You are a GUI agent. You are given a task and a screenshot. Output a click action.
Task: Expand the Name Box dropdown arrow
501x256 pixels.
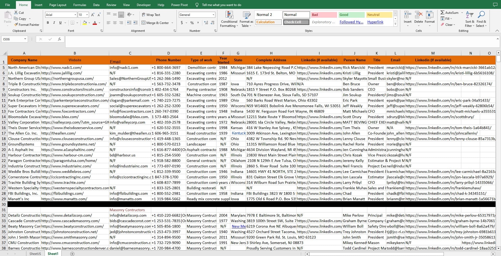[25, 39]
